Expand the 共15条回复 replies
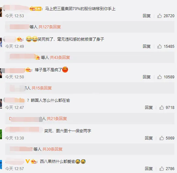 pos(42,88)
